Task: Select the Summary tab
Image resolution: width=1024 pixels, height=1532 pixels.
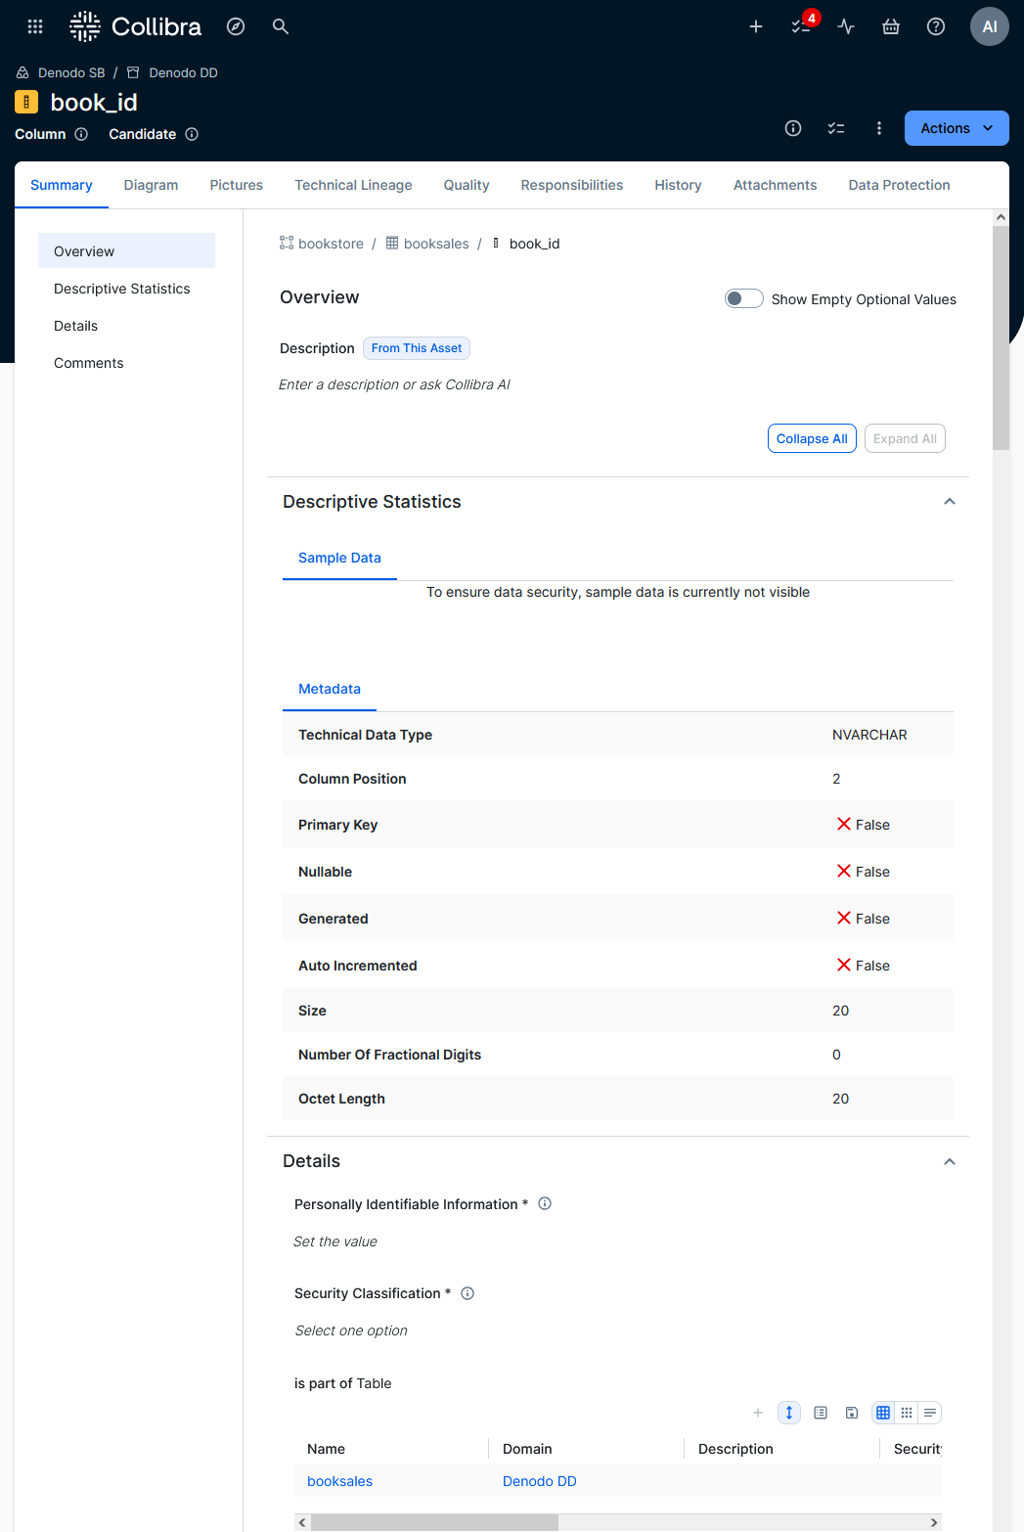Action: pyautogui.click(x=62, y=185)
